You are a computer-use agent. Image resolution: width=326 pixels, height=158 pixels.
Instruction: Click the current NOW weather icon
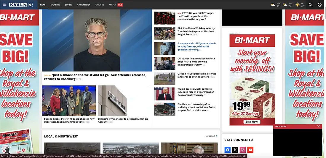click(273, 5)
